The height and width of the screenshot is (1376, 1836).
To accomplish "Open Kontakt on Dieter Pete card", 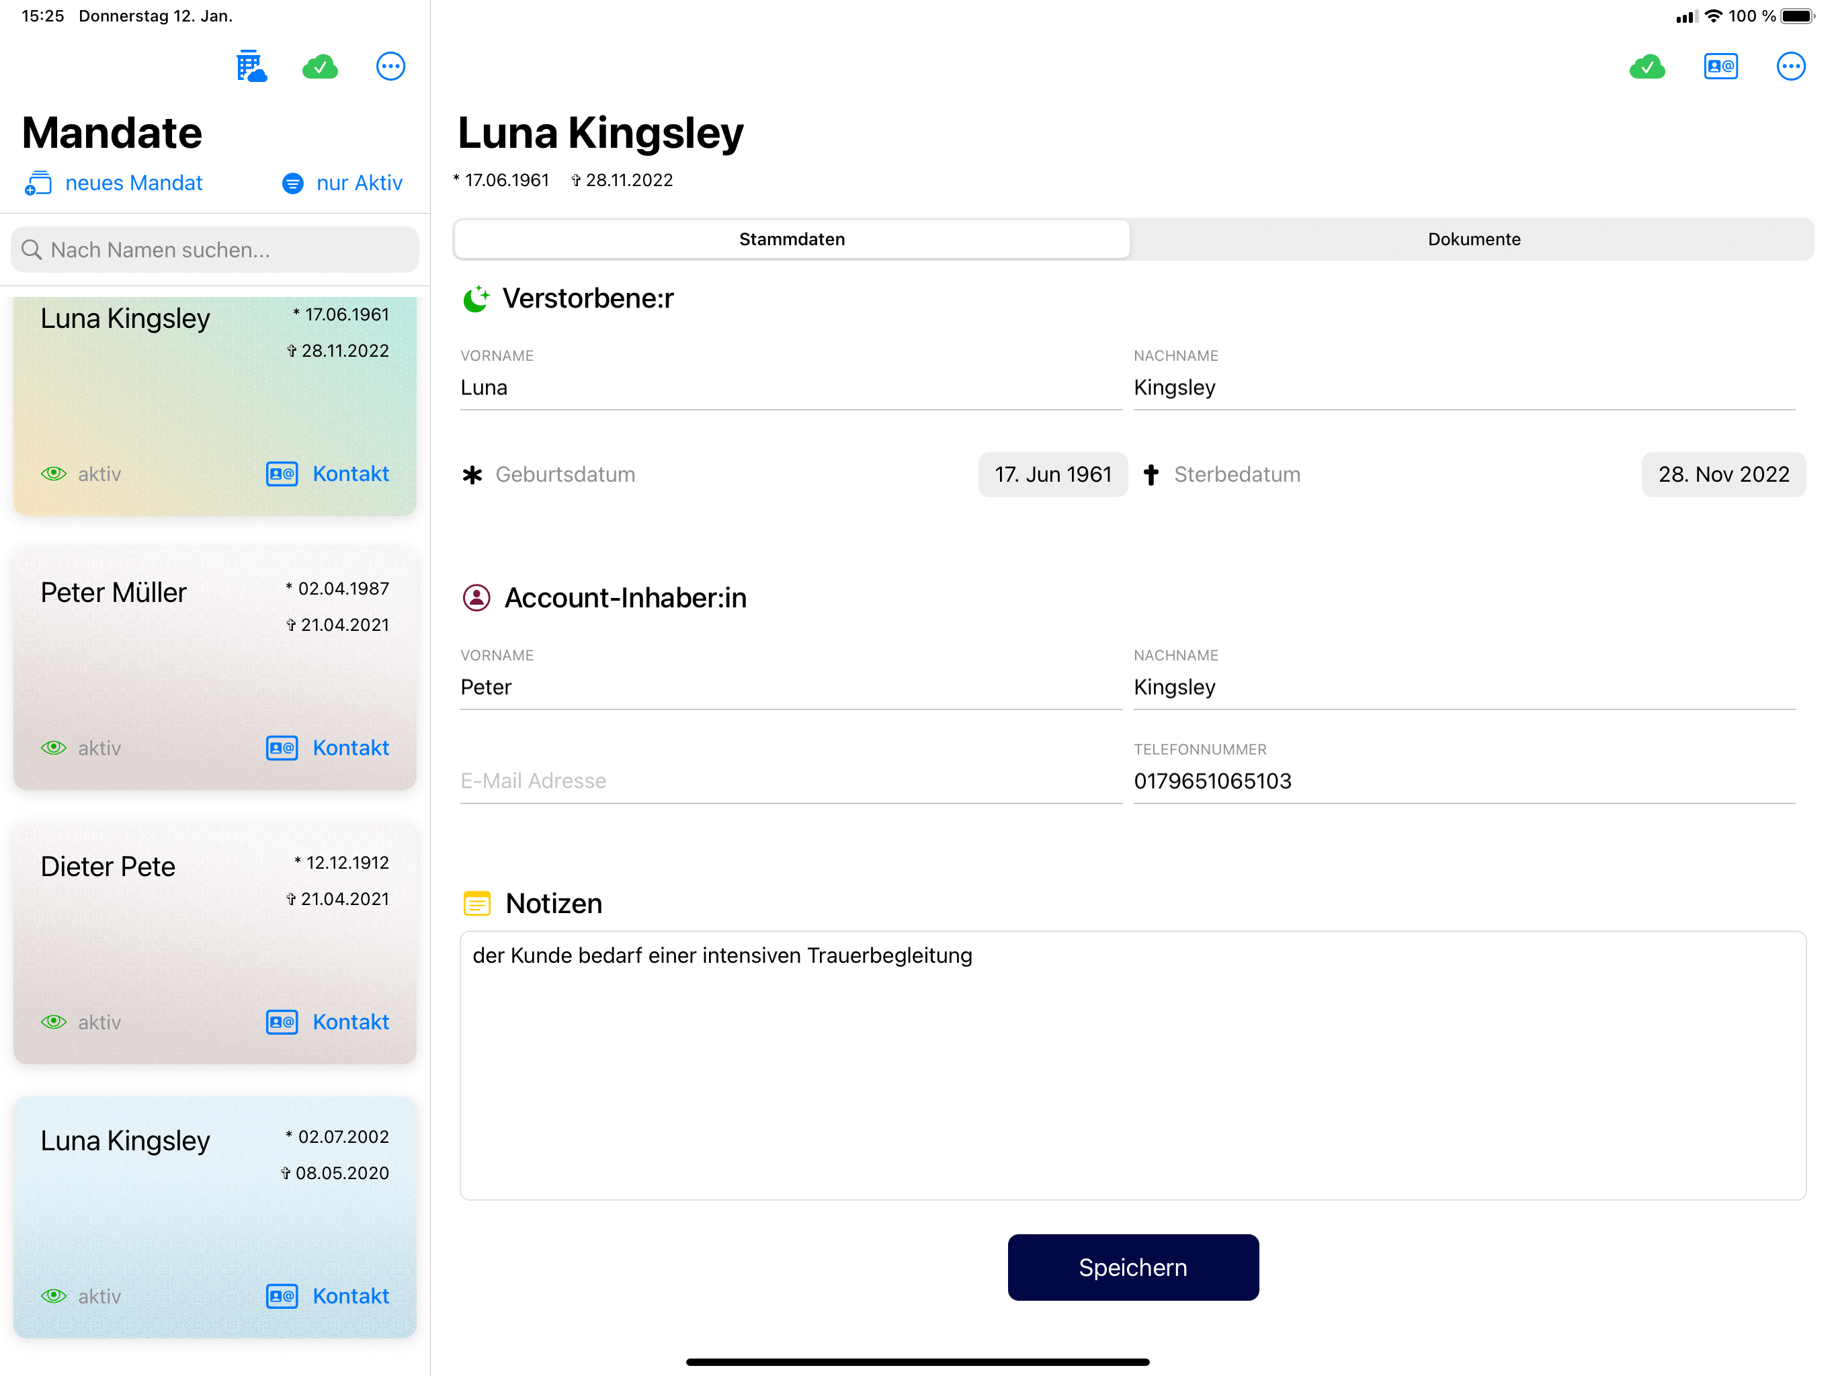I will point(328,1022).
